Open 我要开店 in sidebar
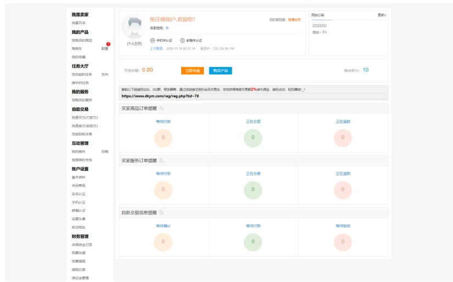The height and width of the screenshot is (282, 453). pos(79,23)
